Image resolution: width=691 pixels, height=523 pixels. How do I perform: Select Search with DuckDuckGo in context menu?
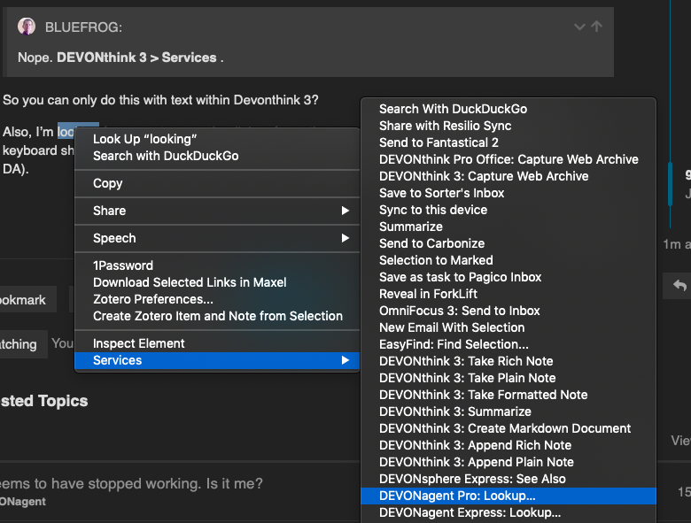click(217, 156)
